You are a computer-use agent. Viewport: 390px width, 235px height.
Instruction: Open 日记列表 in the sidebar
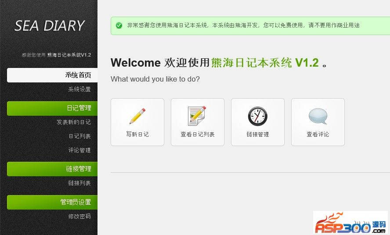(x=79, y=136)
